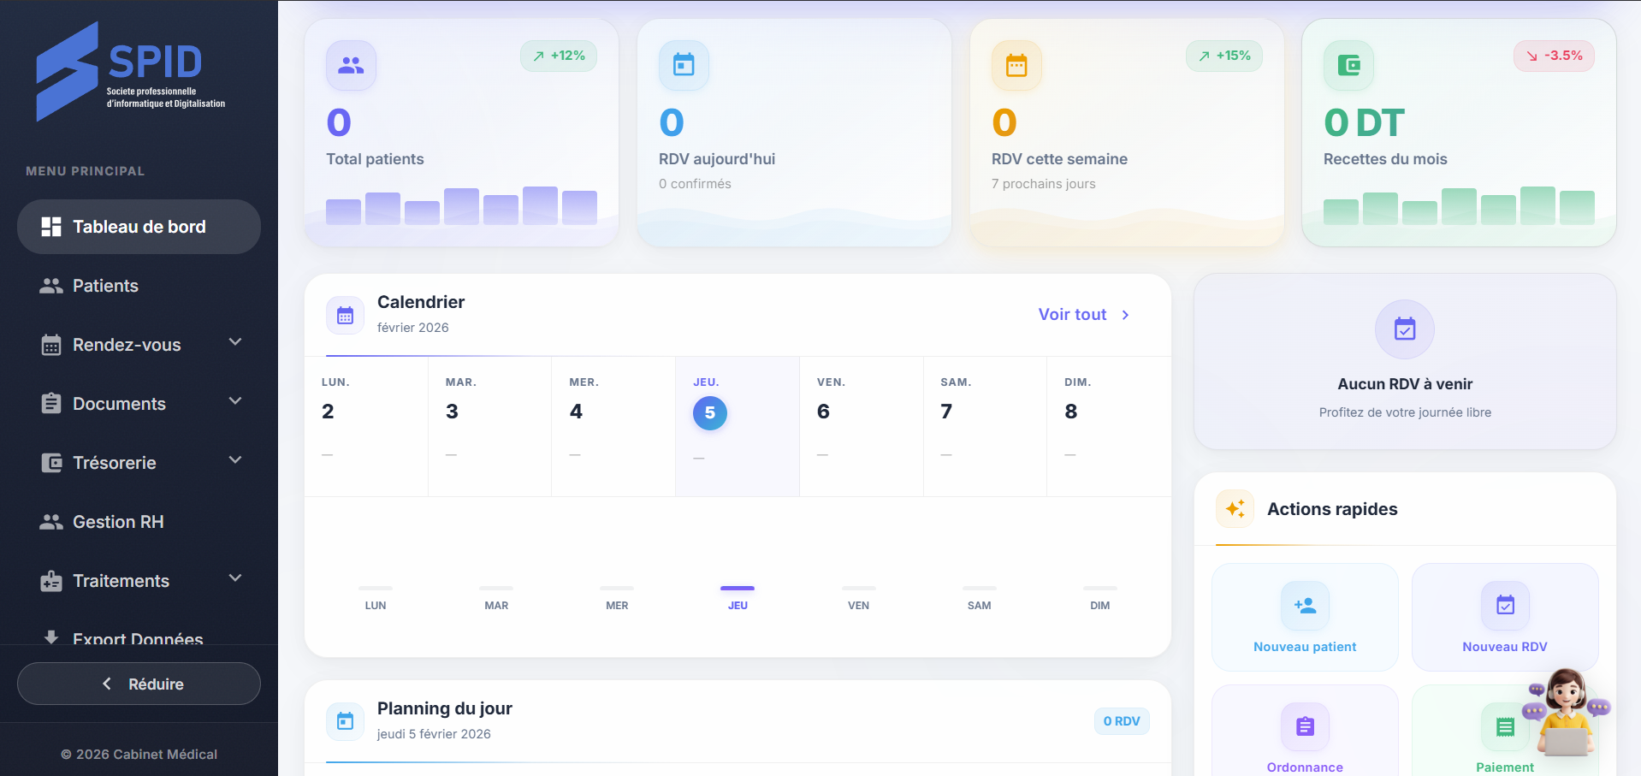Click the JEU bar marker in chart

737,589
